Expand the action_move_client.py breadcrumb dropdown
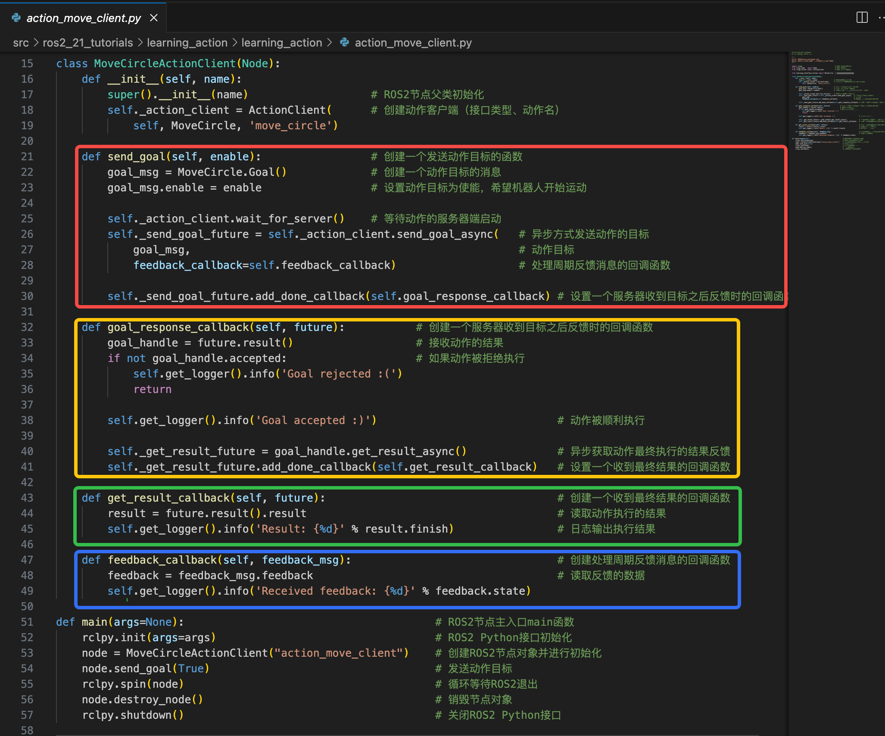This screenshot has height=736, width=885. pyautogui.click(x=413, y=43)
